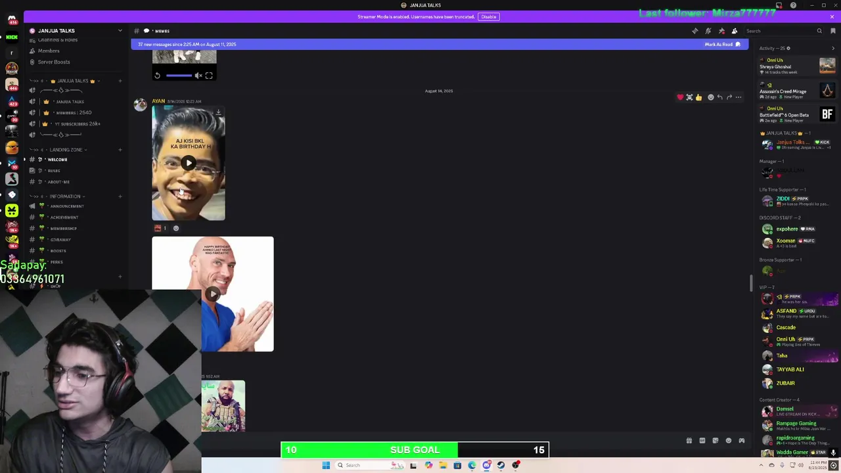Click the notification settings bell icon

click(x=708, y=31)
